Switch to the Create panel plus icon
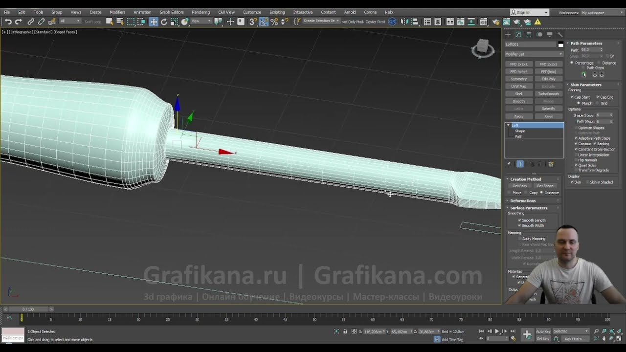Image resolution: width=626 pixels, height=352 pixels. 508,34
